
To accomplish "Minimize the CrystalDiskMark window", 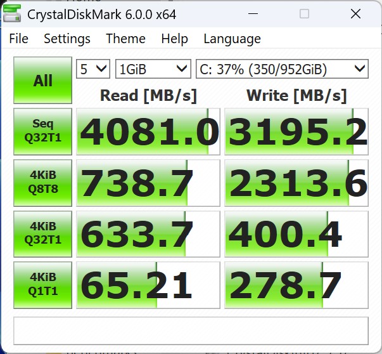I will 253,14.
